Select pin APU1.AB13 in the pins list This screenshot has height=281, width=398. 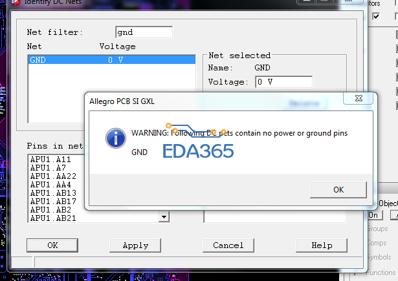point(53,193)
